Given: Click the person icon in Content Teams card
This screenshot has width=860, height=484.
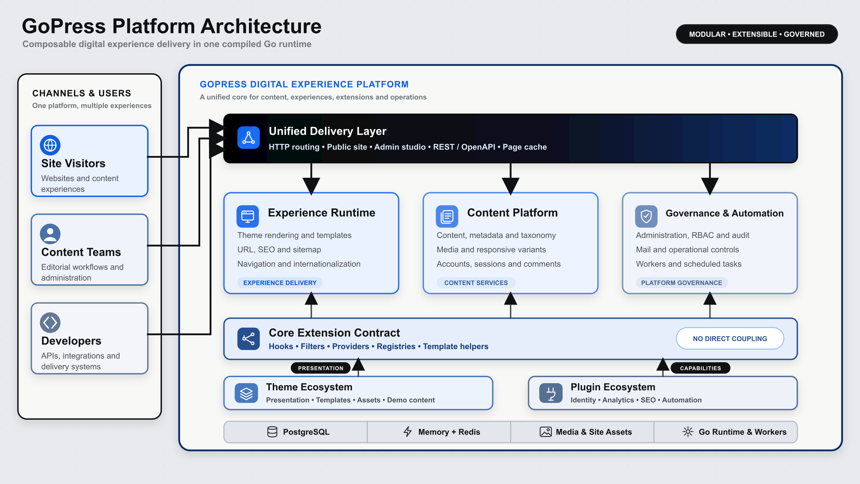Looking at the screenshot, I should click(50, 234).
